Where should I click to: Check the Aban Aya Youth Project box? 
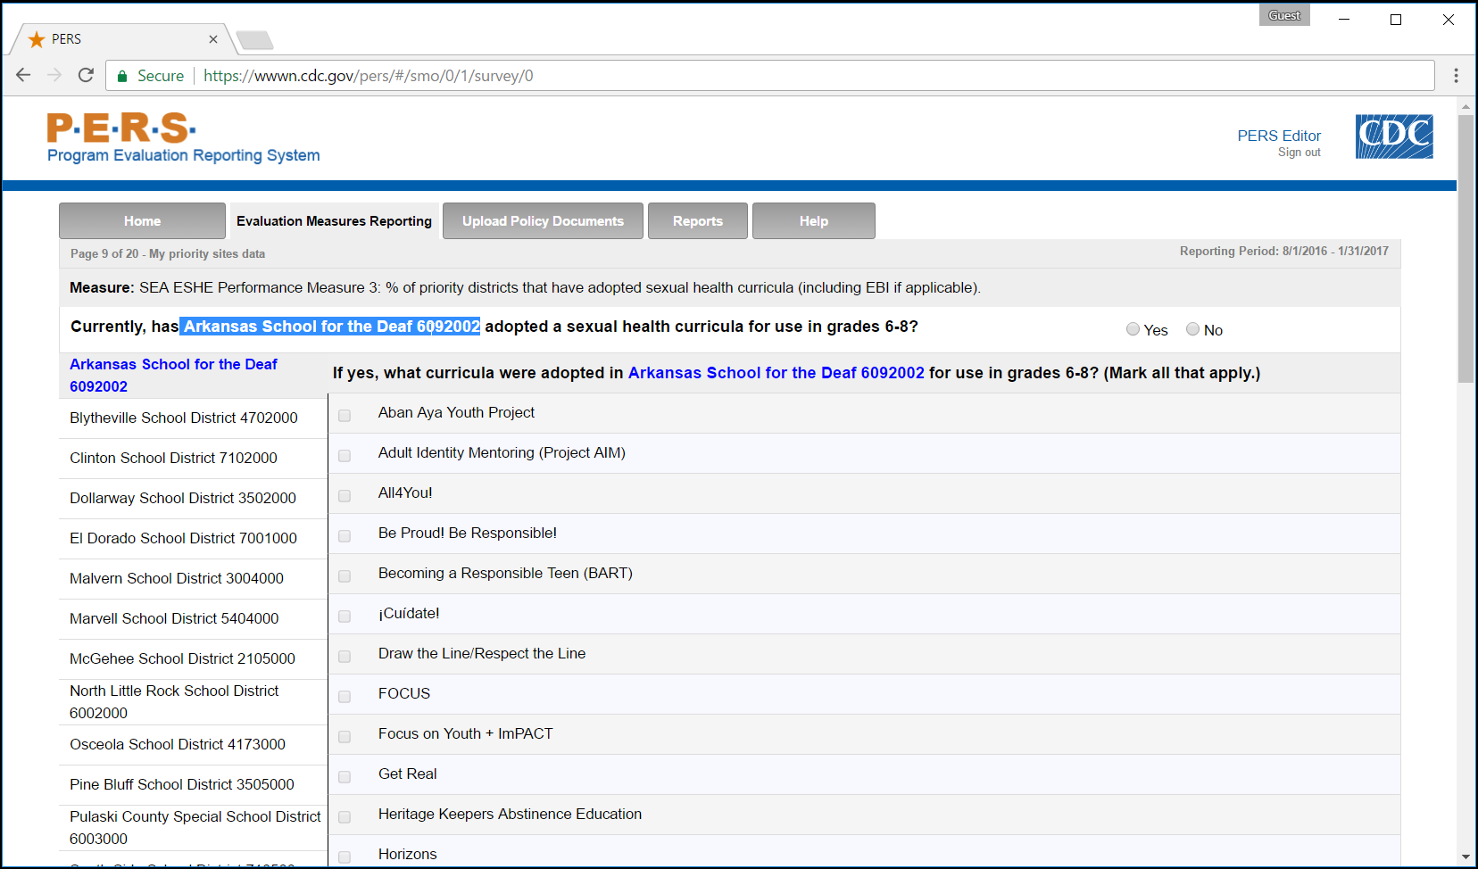point(345,415)
